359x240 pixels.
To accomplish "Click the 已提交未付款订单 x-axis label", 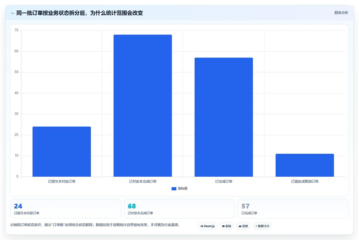I will click(62, 181).
